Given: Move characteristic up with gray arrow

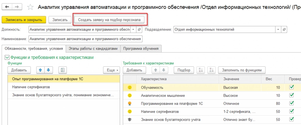Looking at the screenshot, I should pyautogui.click(x=156, y=70).
